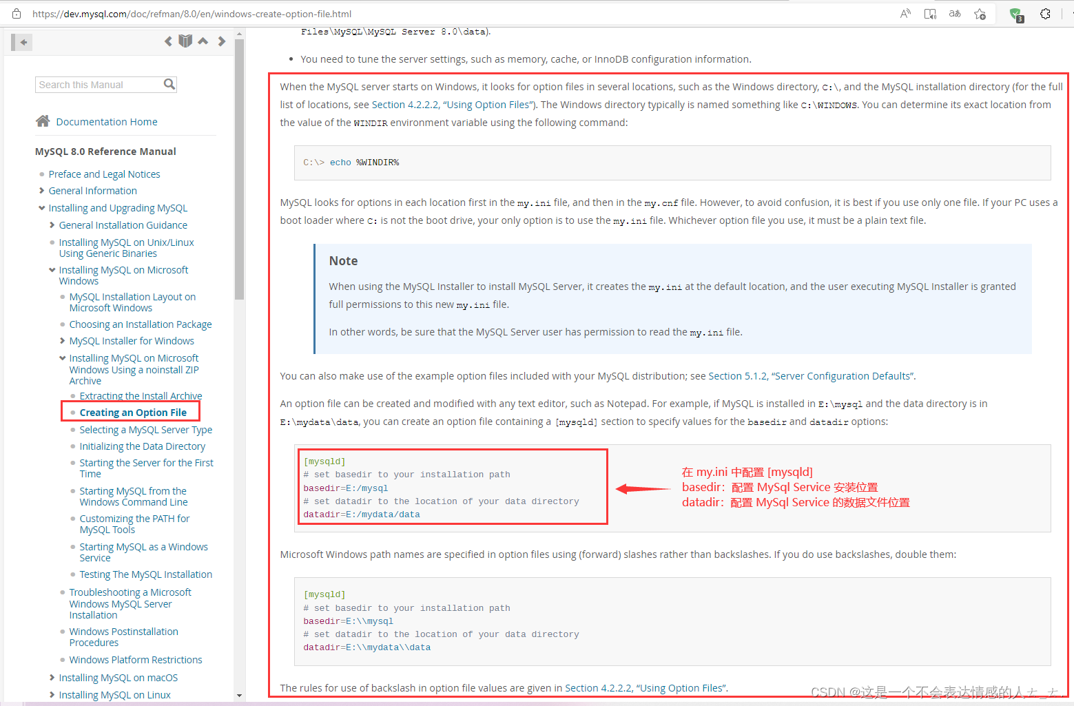Open Starting MySQL as a Windows Service
This screenshot has width=1074, height=706.
click(x=144, y=552)
